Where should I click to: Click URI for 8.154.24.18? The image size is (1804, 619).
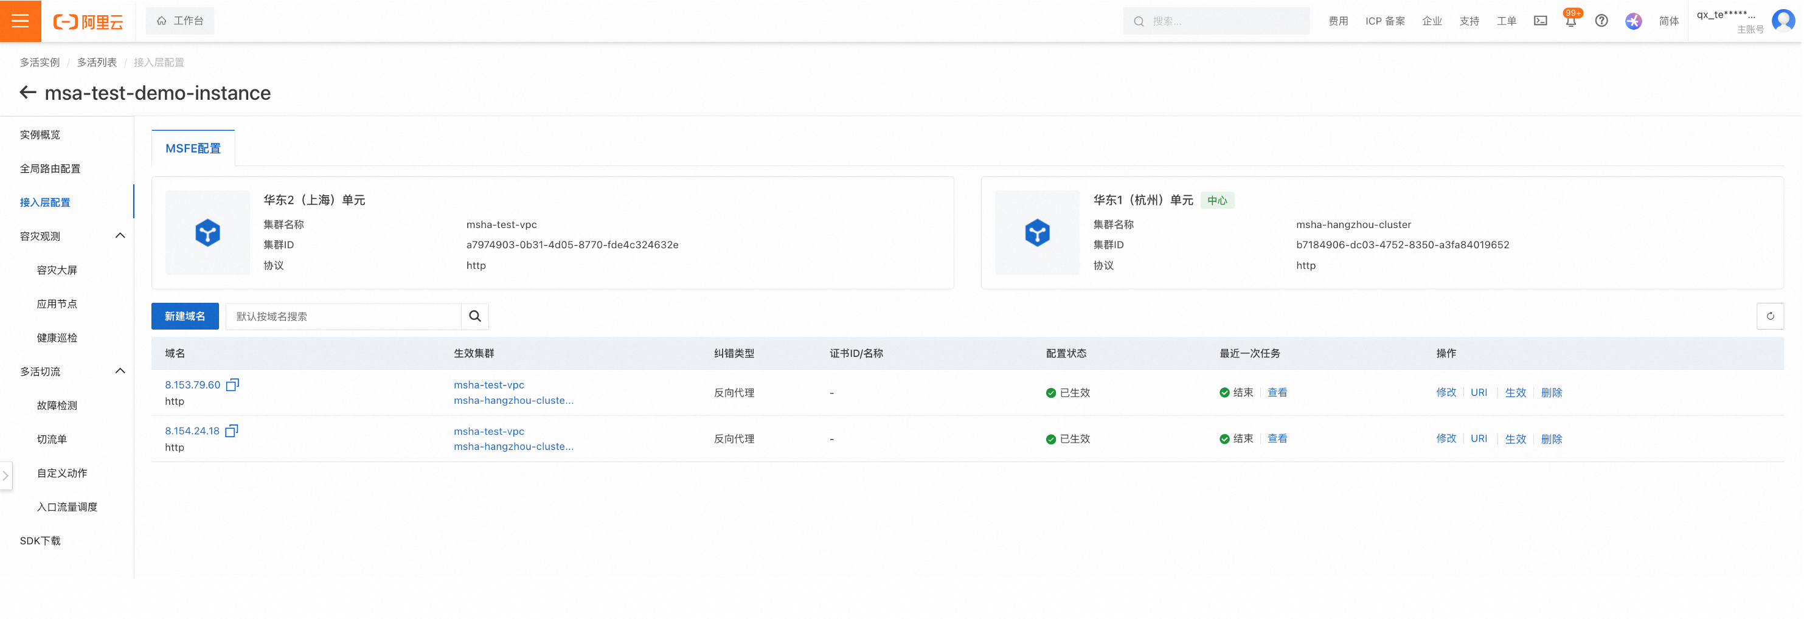tap(1479, 439)
